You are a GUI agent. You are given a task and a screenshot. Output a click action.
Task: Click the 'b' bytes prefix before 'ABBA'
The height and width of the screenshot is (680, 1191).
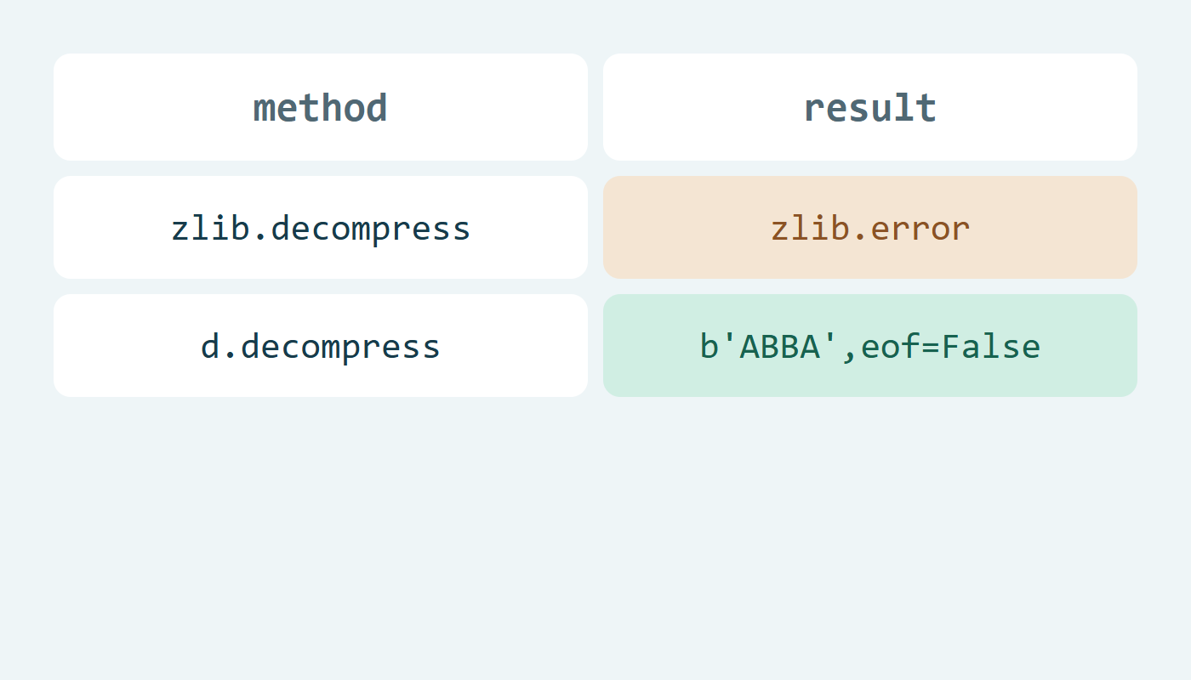pyautogui.click(x=709, y=346)
